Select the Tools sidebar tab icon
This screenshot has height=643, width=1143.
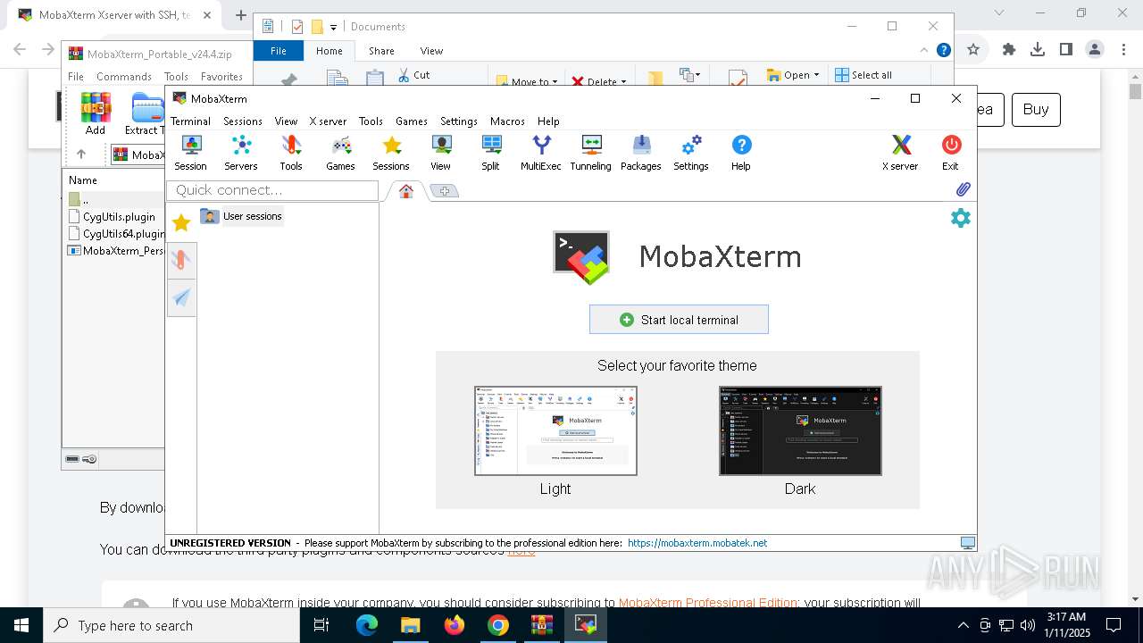click(181, 260)
